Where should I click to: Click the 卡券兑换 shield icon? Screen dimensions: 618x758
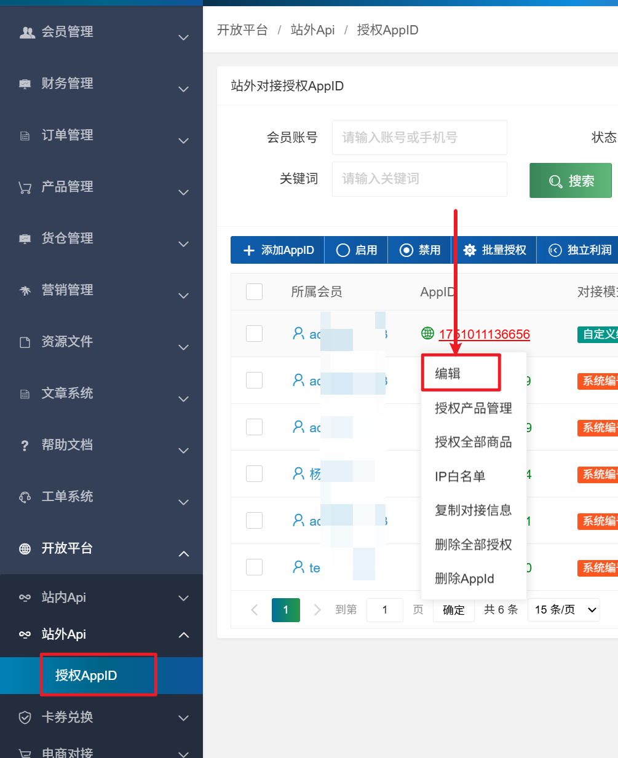[x=25, y=717]
